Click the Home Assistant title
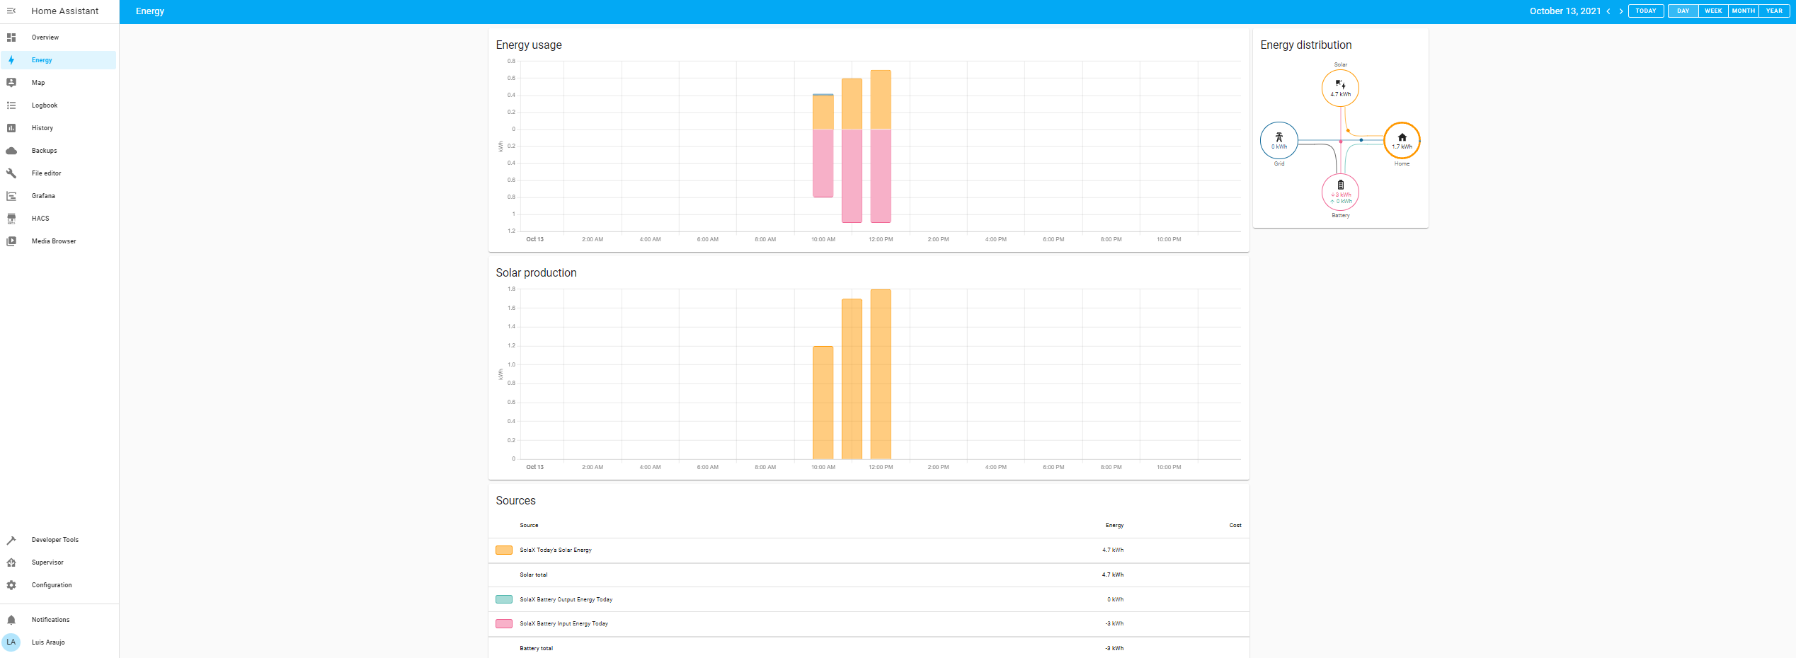Viewport: 1796px width, 658px height. [x=65, y=11]
